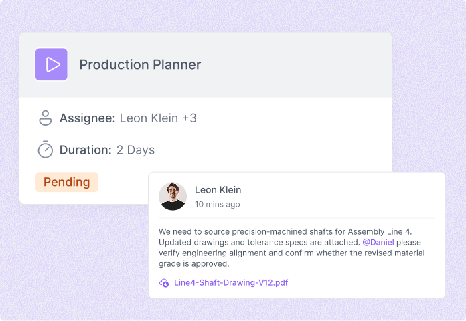
Task: Edit the 2 Days duration value
Action: coord(135,150)
